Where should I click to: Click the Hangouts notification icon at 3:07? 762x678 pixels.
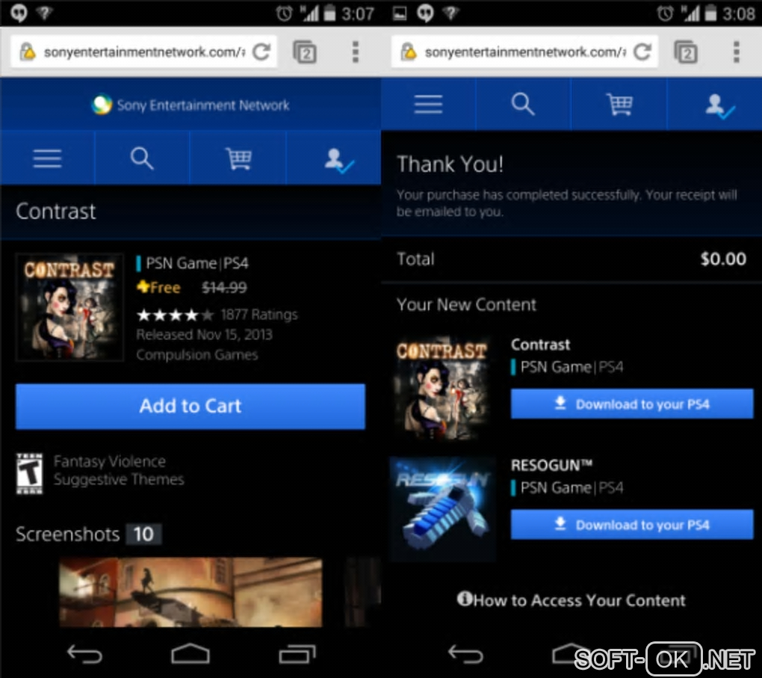(19, 13)
